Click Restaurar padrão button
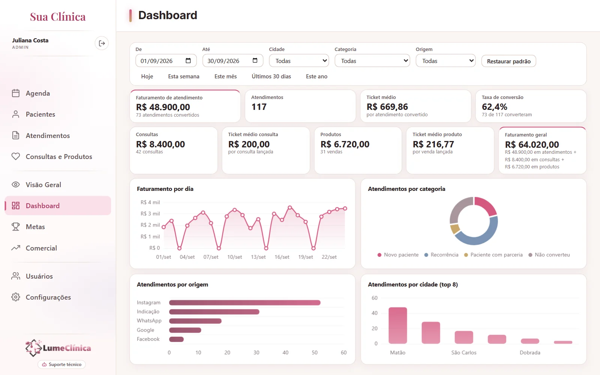 point(508,61)
